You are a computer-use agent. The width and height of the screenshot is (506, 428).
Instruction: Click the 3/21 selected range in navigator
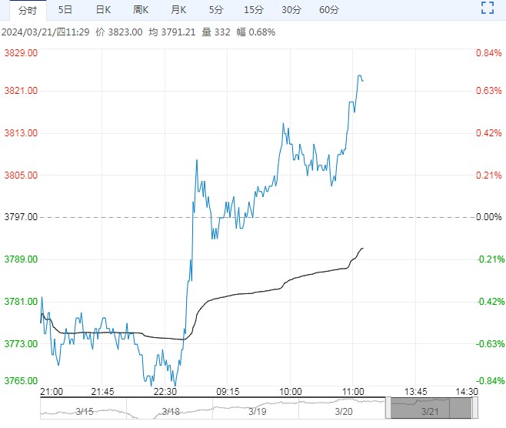click(431, 408)
